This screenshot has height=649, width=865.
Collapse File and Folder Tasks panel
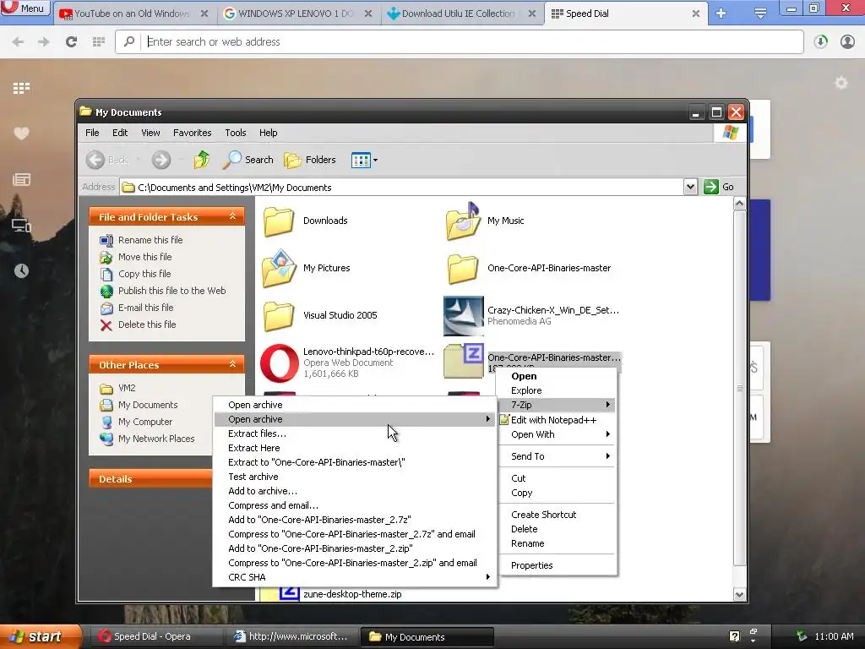pyautogui.click(x=233, y=216)
